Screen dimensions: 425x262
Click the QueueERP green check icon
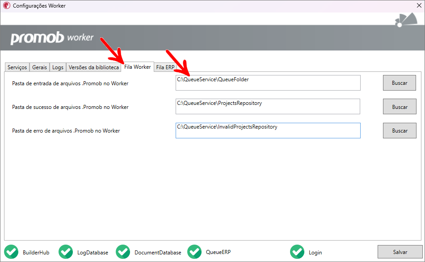click(194, 252)
